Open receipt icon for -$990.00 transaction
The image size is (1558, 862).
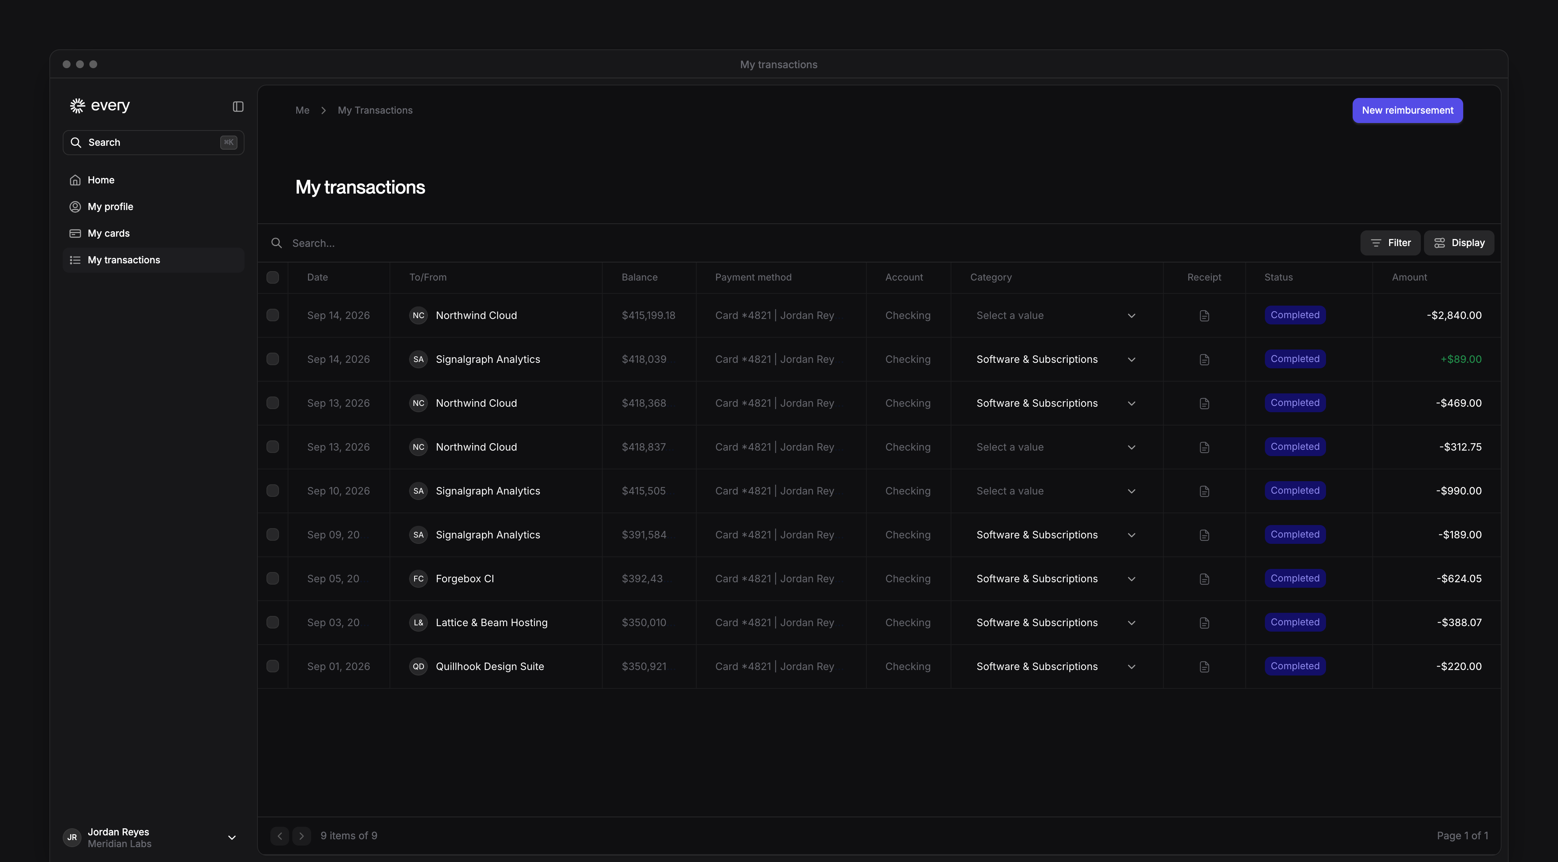(x=1204, y=491)
